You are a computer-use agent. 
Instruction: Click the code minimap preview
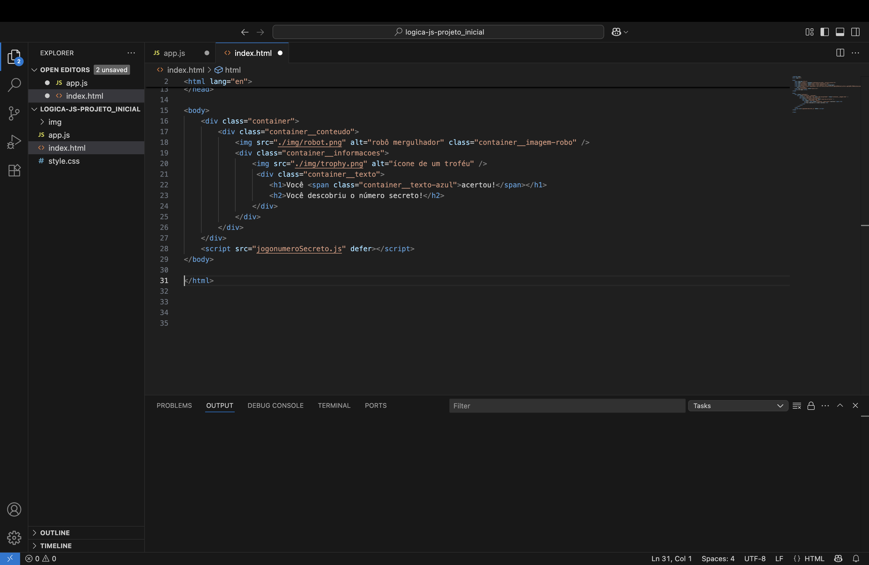(x=826, y=94)
